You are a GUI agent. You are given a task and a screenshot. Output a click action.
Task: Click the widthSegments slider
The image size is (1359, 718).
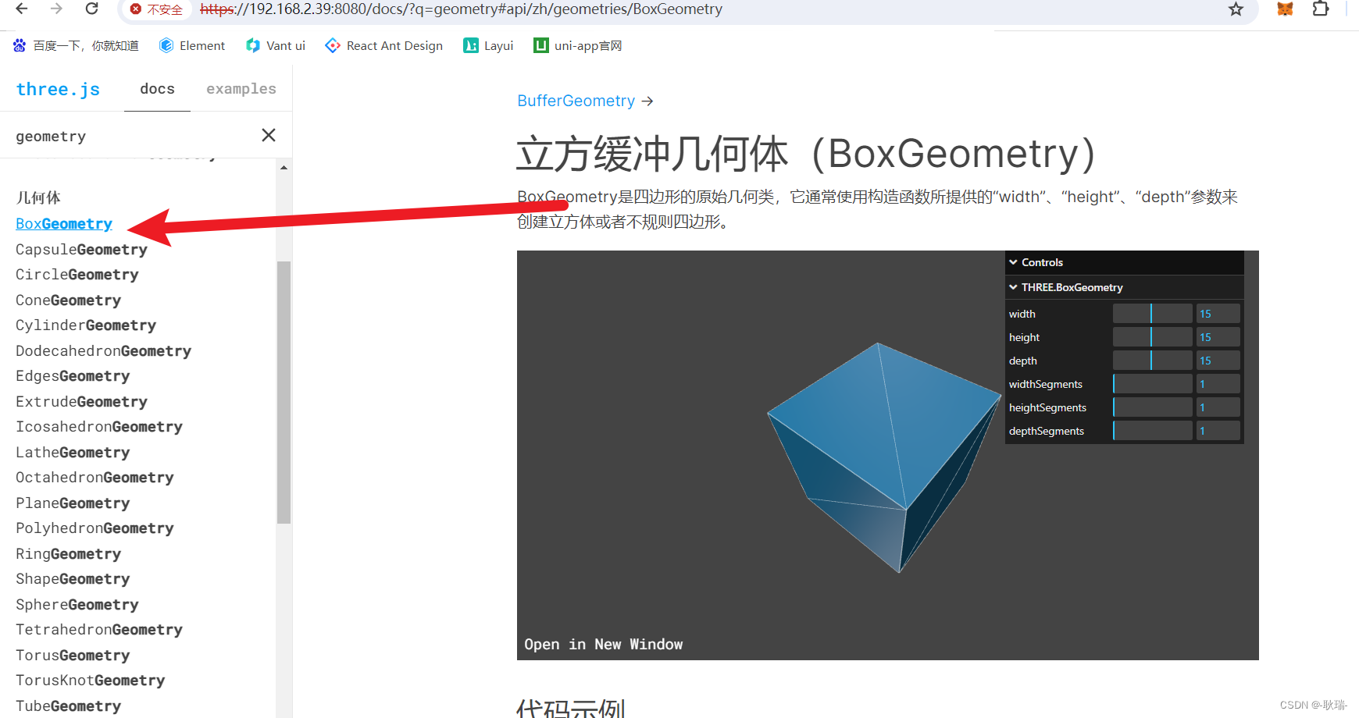point(1152,384)
